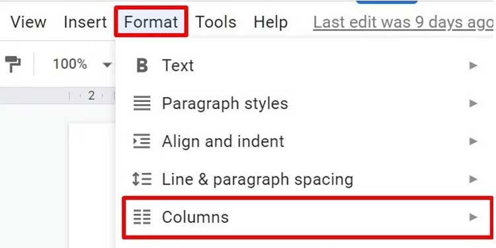The height and width of the screenshot is (248, 496).
Task: Open the View menu
Action: [28, 22]
